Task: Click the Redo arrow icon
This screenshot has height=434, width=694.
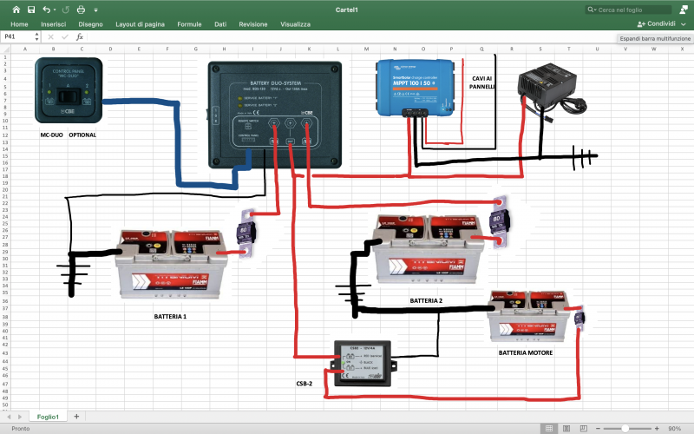Action: [x=67, y=9]
